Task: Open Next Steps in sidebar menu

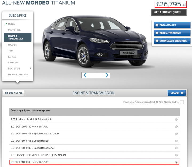Action: pos(14,69)
